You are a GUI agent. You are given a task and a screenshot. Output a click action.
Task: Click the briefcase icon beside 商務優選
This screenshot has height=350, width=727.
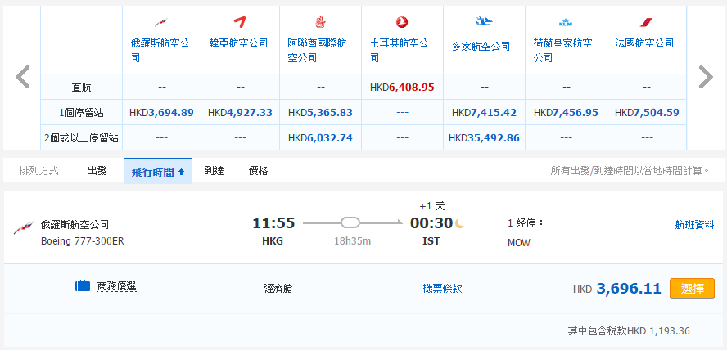[x=82, y=286]
